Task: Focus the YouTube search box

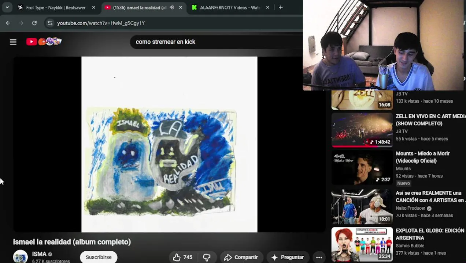Action: click(216, 42)
